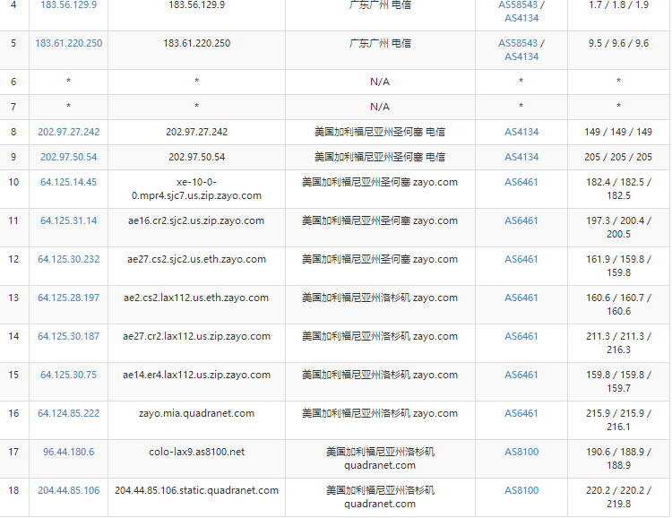Open AS6461 link in hop 10 row

click(x=521, y=182)
